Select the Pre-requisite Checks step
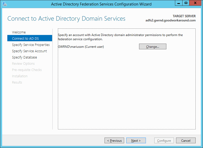 click(27, 70)
